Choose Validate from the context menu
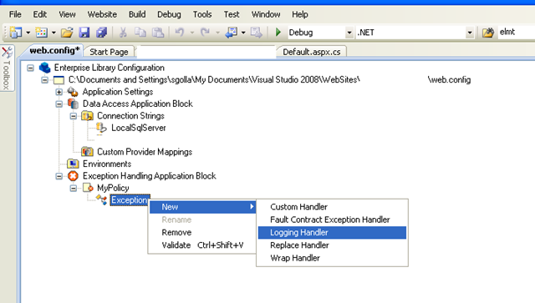 point(202,245)
